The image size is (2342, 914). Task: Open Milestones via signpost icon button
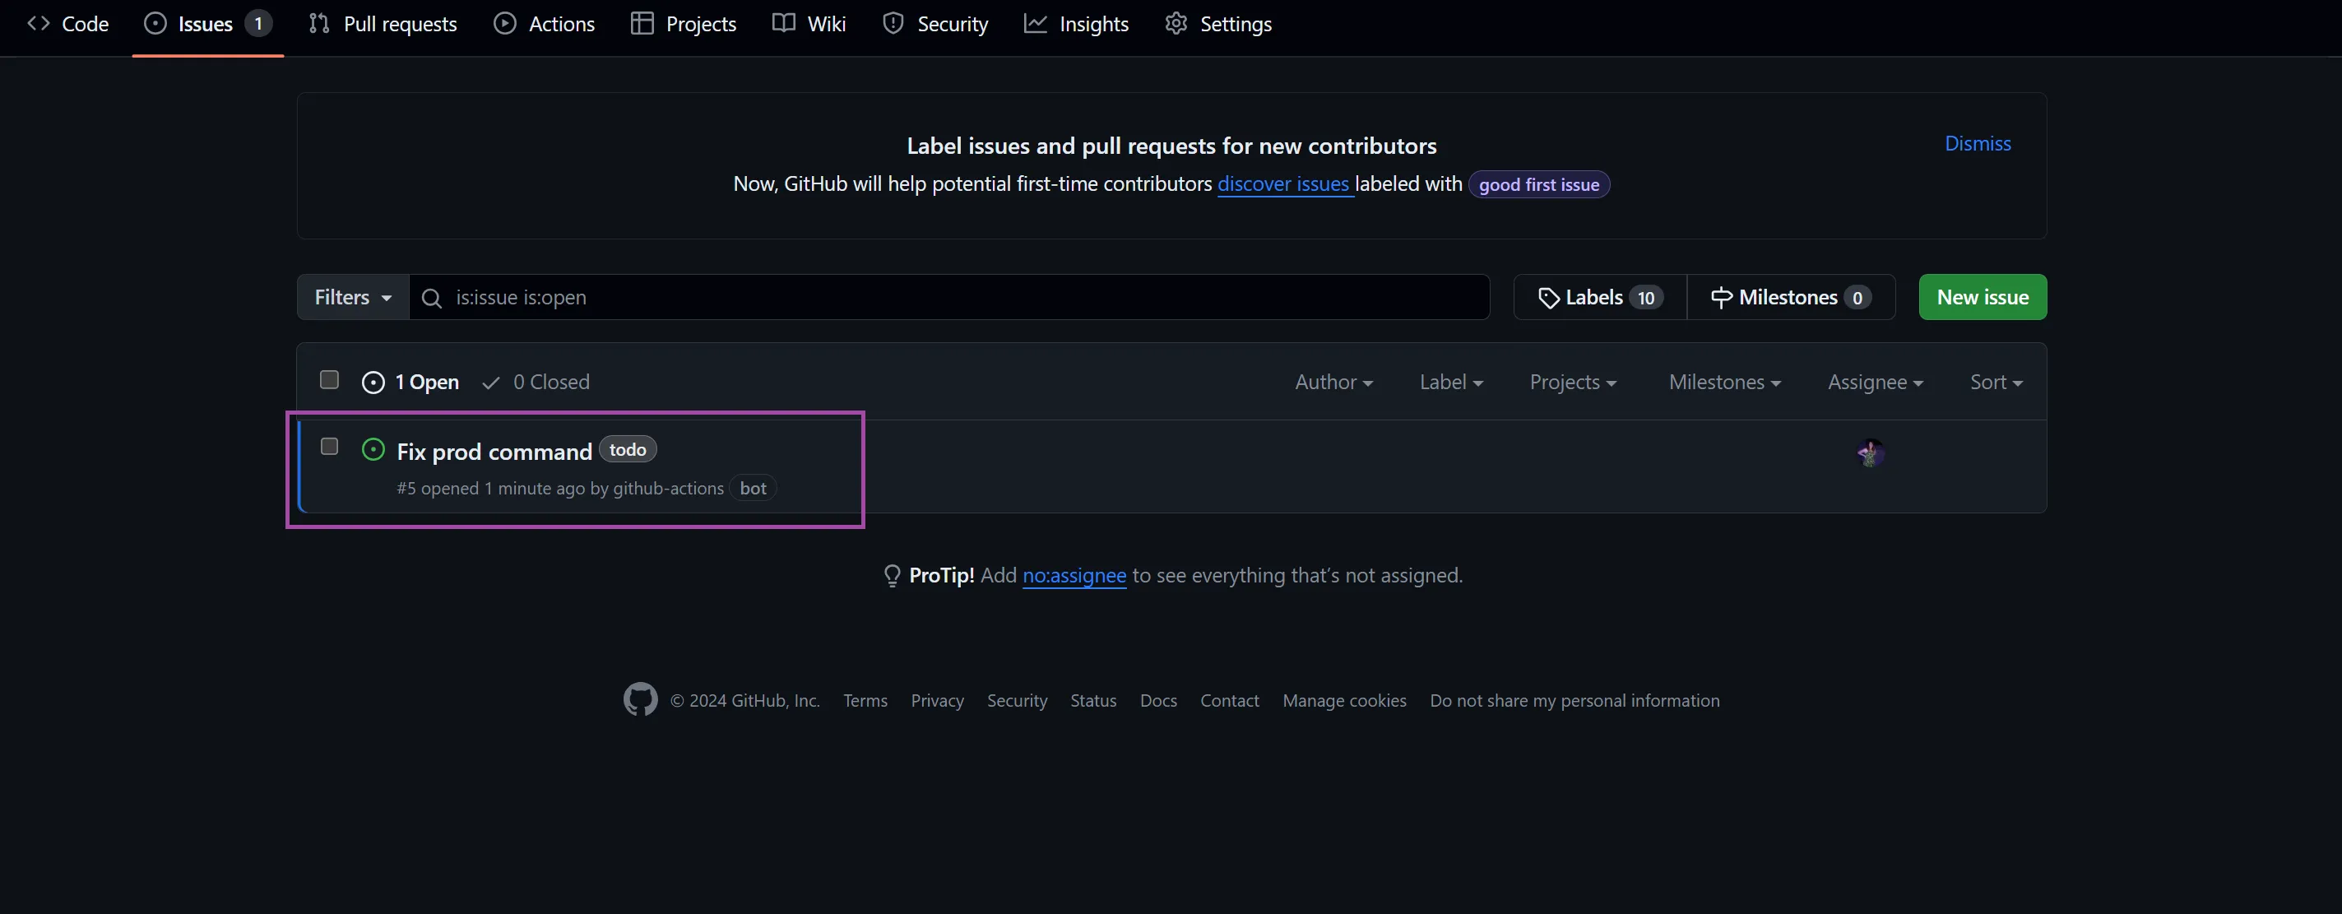1790,297
